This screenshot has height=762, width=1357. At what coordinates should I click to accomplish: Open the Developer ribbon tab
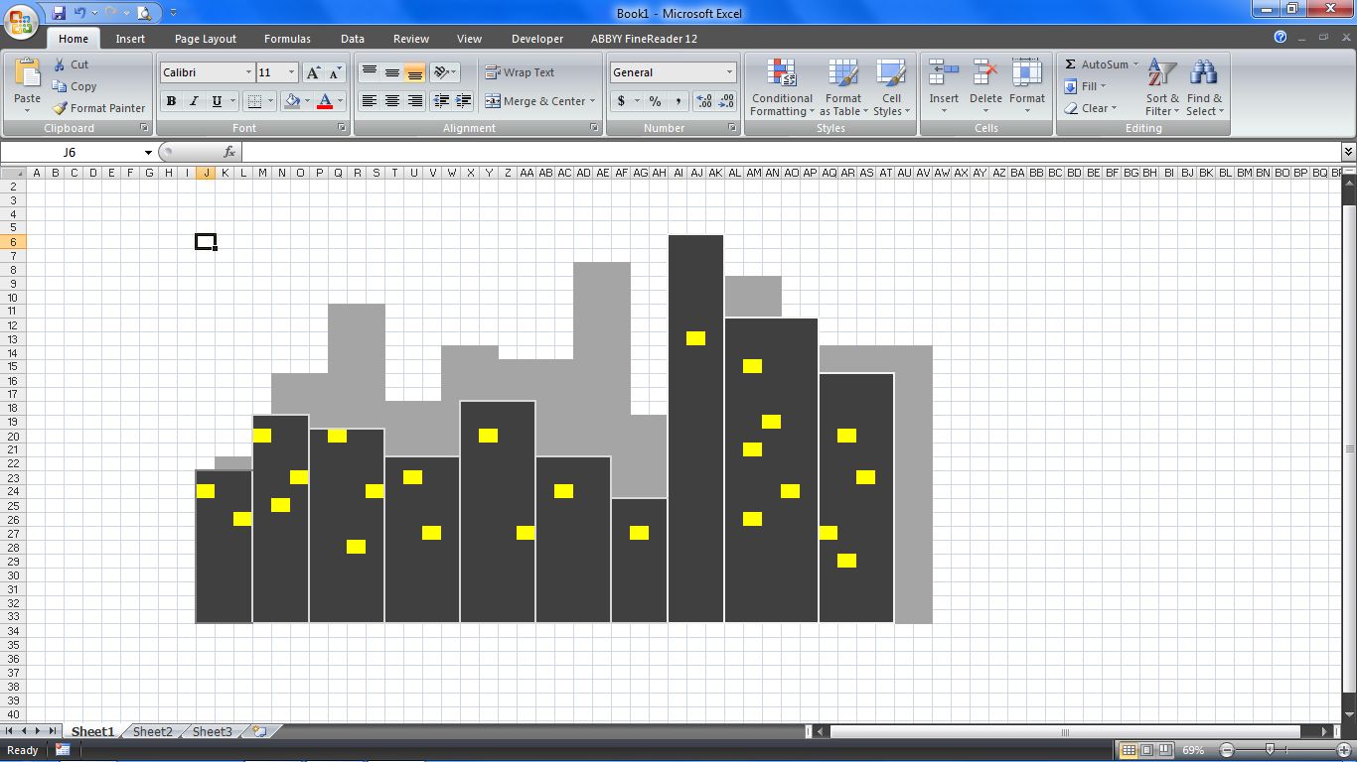tap(537, 39)
